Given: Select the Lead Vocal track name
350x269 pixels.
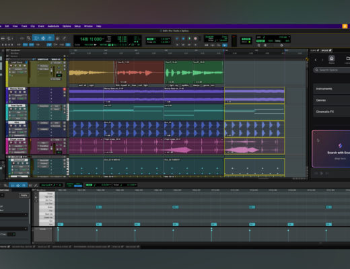Looking at the screenshot, I should click(x=17, y=63).
